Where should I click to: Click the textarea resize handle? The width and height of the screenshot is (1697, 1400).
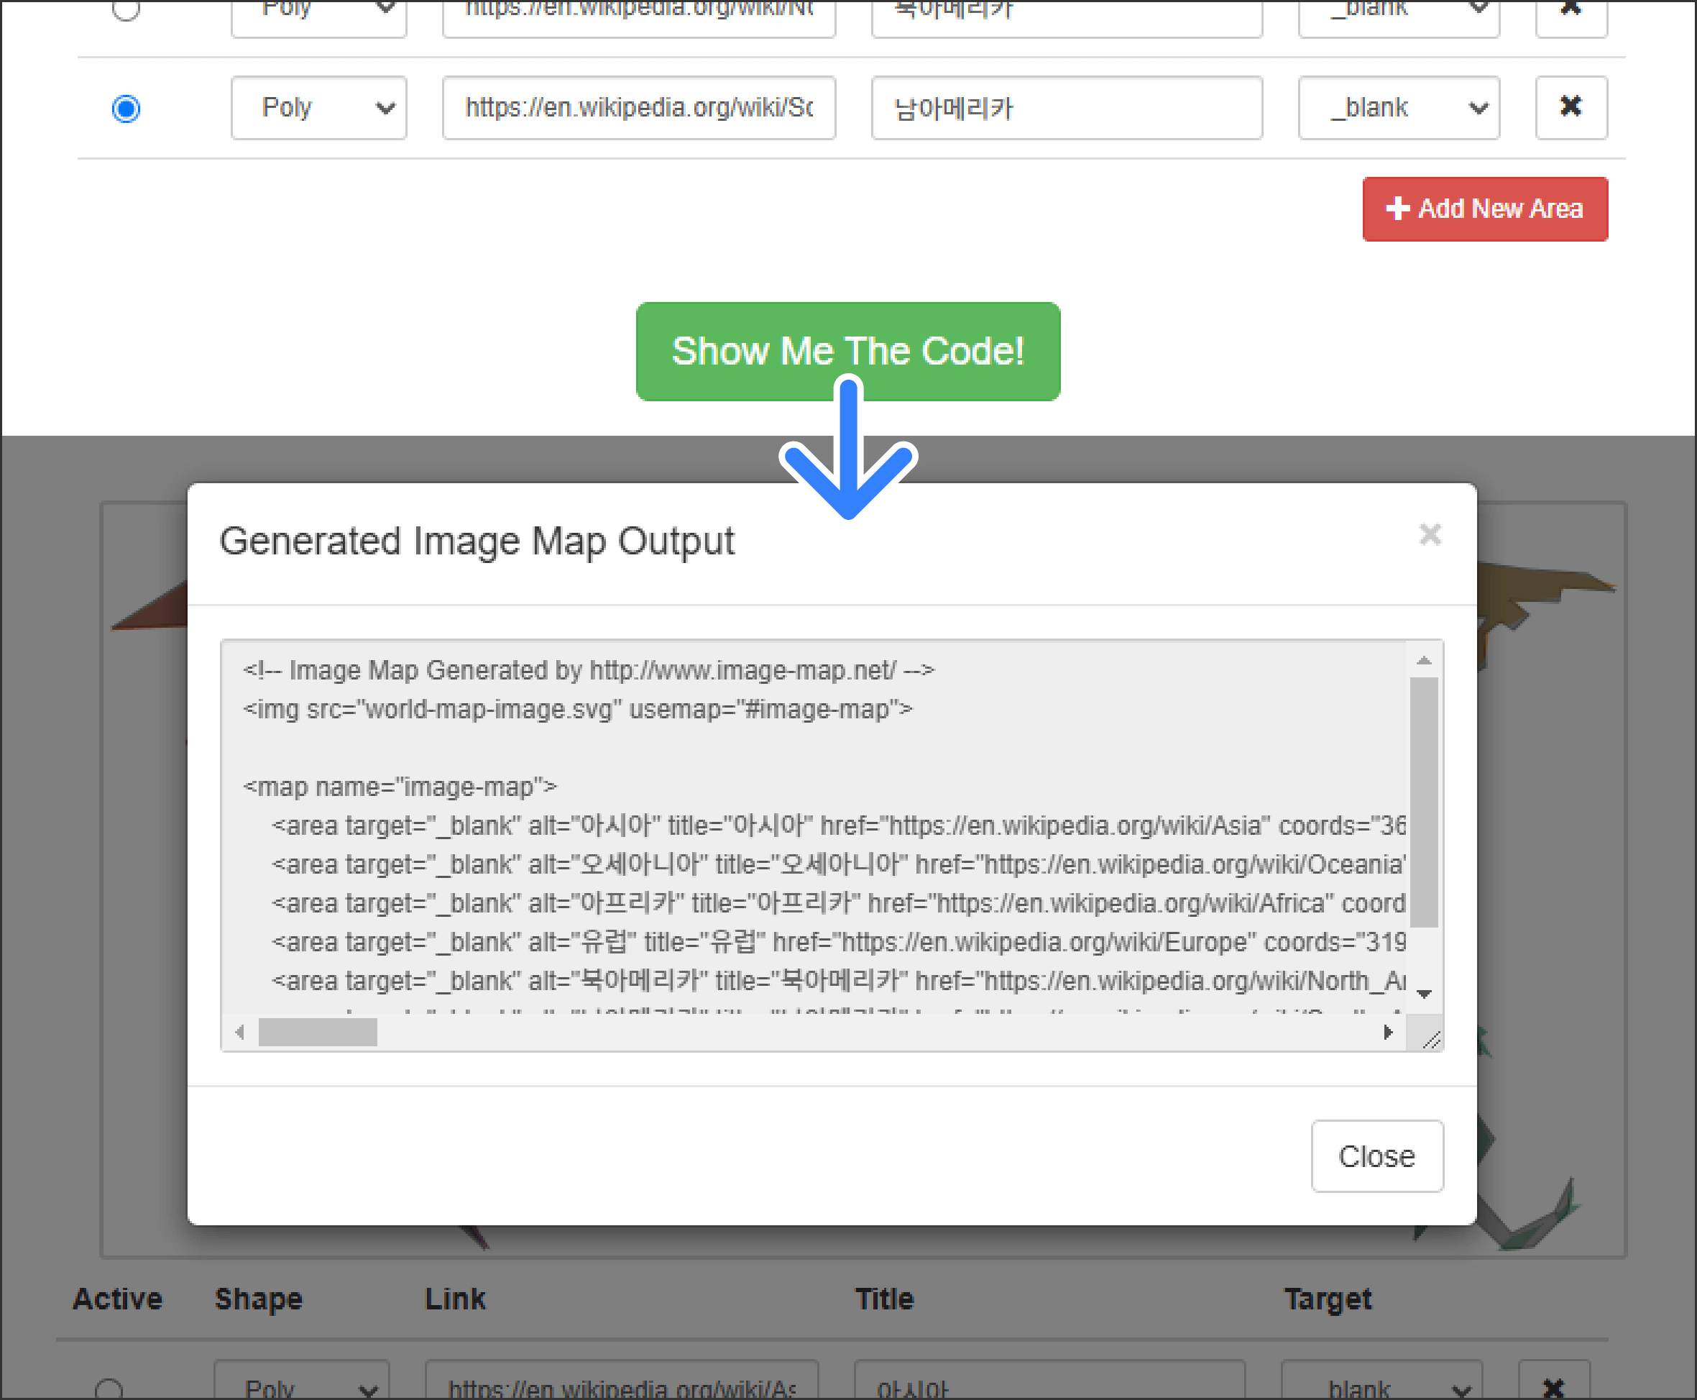click(1431, 1041)
